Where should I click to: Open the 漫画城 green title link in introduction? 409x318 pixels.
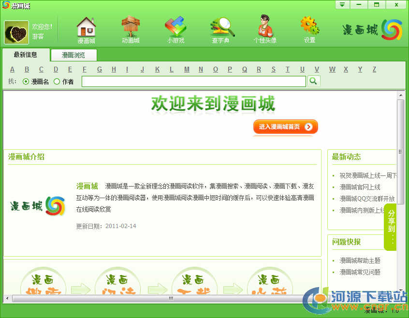(x=87, y=186)
